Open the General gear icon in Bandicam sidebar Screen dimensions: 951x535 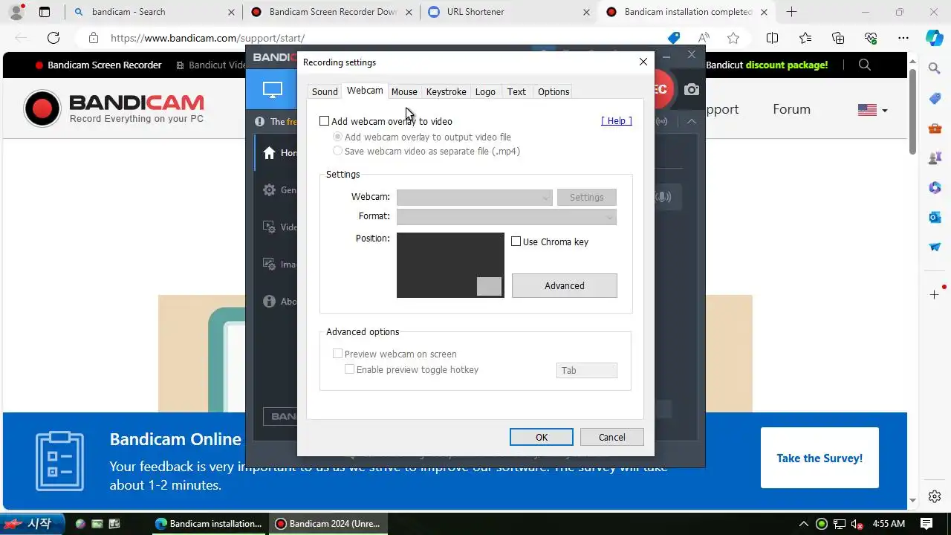(269, 190)
